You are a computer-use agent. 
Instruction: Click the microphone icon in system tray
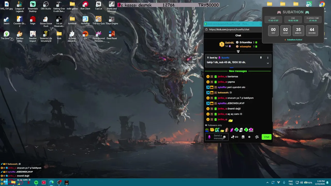(x=284, y=183)
